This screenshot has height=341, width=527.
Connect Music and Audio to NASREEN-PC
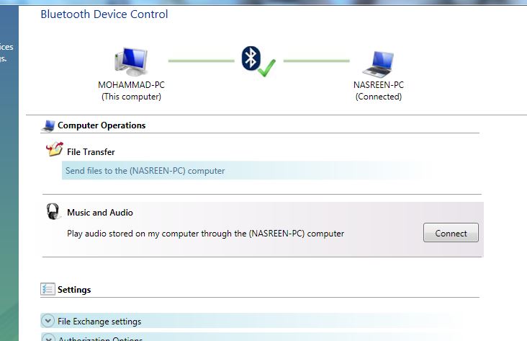[x=451, y=233]
